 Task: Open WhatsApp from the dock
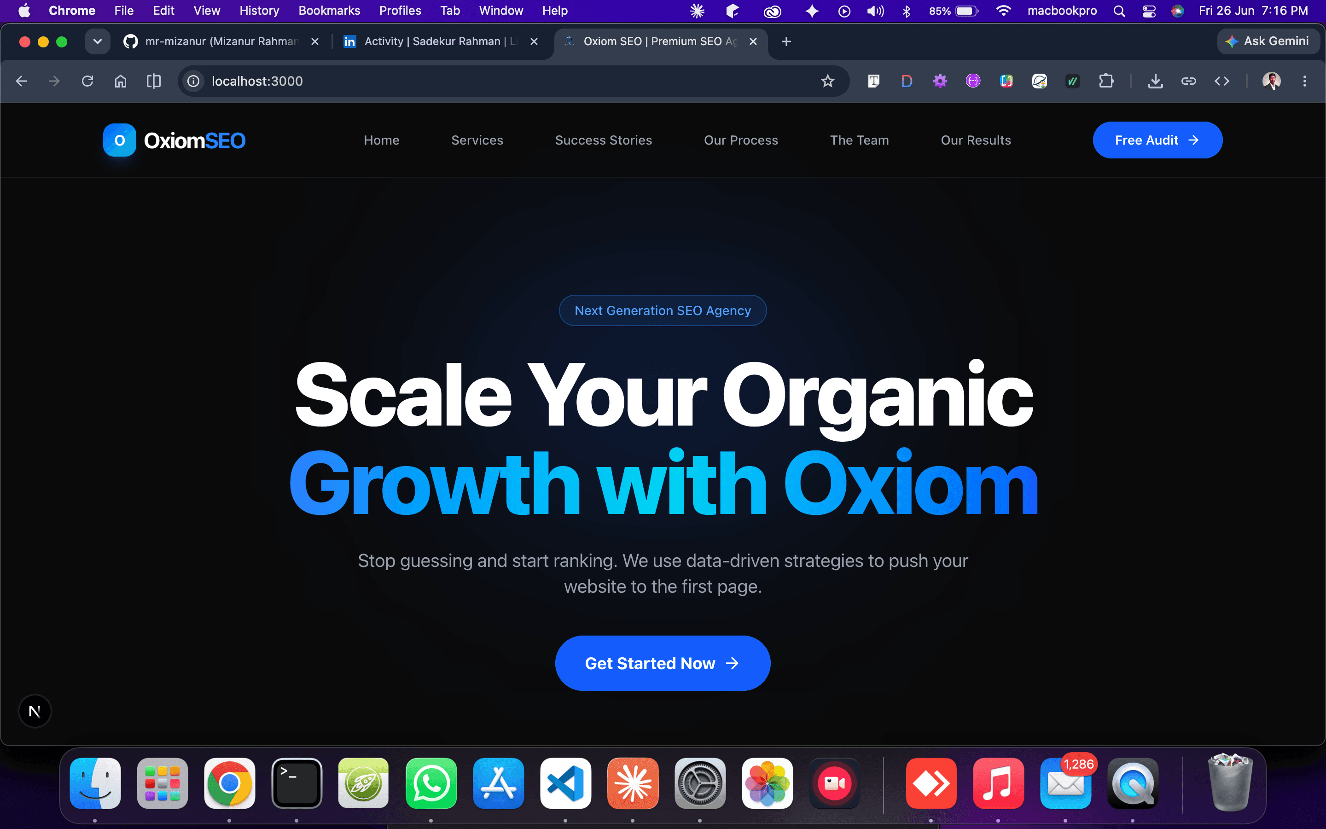coord(431,783)
